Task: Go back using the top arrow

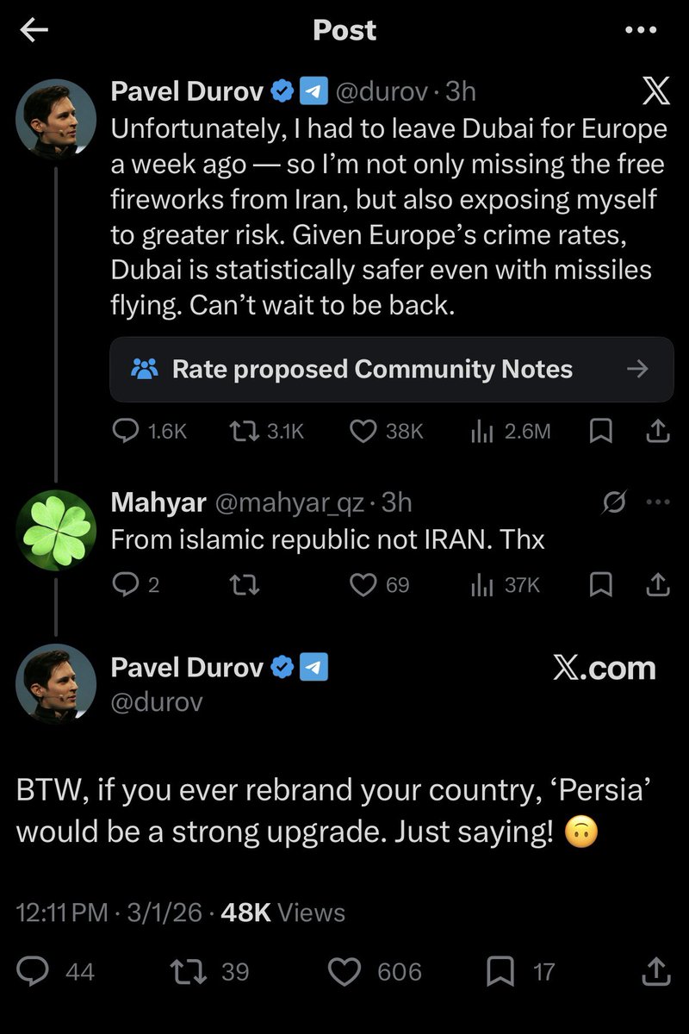Action: click(34, 30)
